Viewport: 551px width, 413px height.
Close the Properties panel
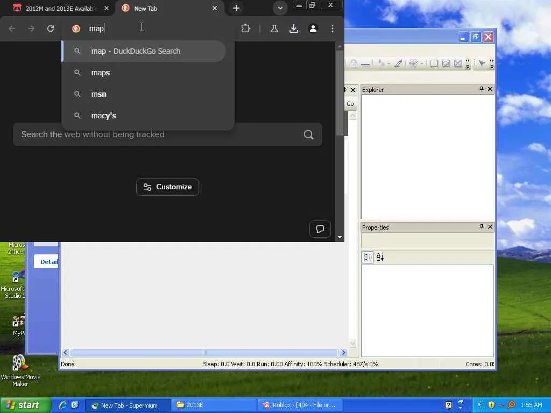point(490,227)
